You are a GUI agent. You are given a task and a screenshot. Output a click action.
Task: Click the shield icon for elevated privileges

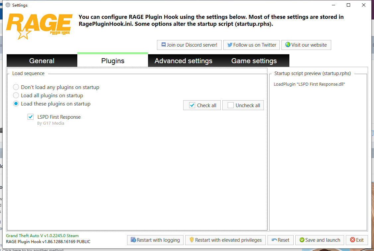coord(191,240)
